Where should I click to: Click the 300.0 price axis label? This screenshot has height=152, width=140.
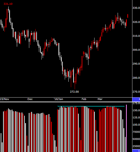click(x=136, y=50)
